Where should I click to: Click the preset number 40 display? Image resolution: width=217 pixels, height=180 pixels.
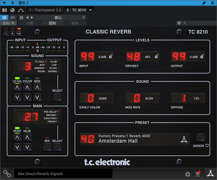pyautogui.click(x=88, y=139)
